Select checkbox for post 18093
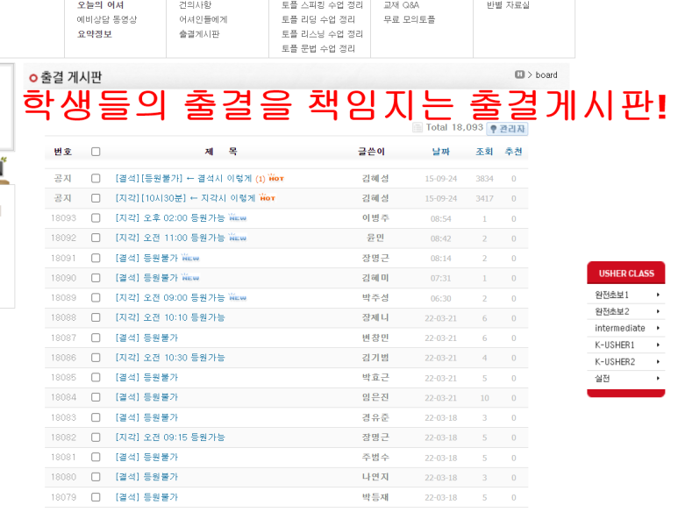The width and height of the screenshot is (678, 512). pyautogui.click(x=96, y=218)
